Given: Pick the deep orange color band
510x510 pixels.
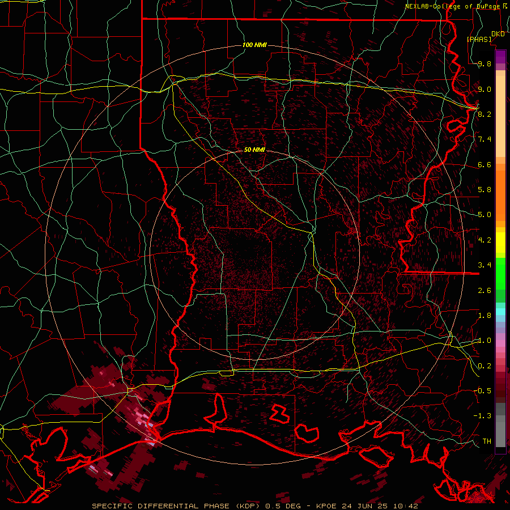Looking at the screenshot, I should click(500, 195).
